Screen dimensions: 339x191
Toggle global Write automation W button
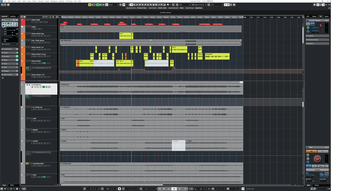point(101,5)
